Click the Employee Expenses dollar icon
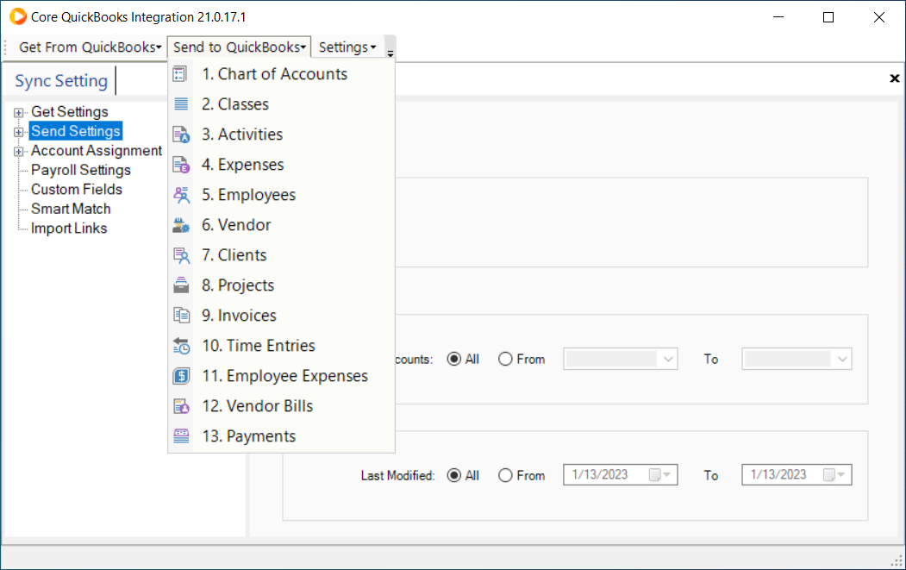This screenshot has height=570, width=906. (x=181, y=376)
